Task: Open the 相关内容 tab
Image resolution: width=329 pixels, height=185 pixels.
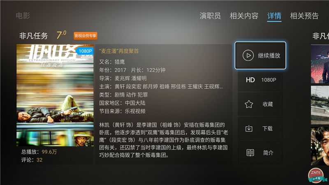Action: click(244, 16)
